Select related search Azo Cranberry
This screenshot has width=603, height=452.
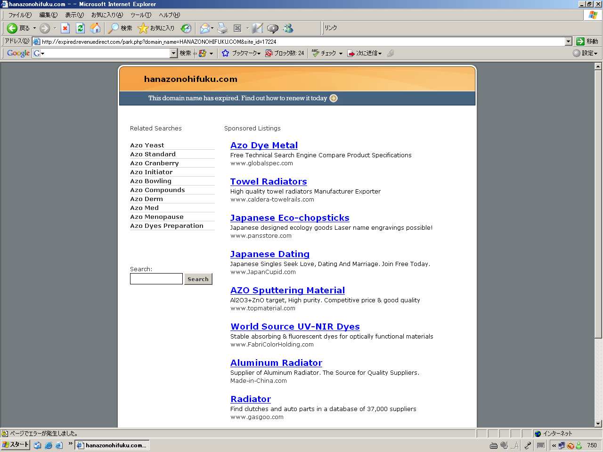point(155,163)
